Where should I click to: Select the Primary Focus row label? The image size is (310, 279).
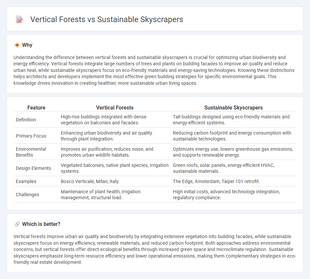click(x=31, y=136)
